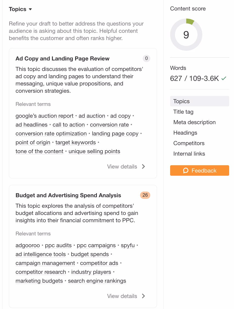
Task: Navigate to Internal links section
Action: click(x=189, y=154)
